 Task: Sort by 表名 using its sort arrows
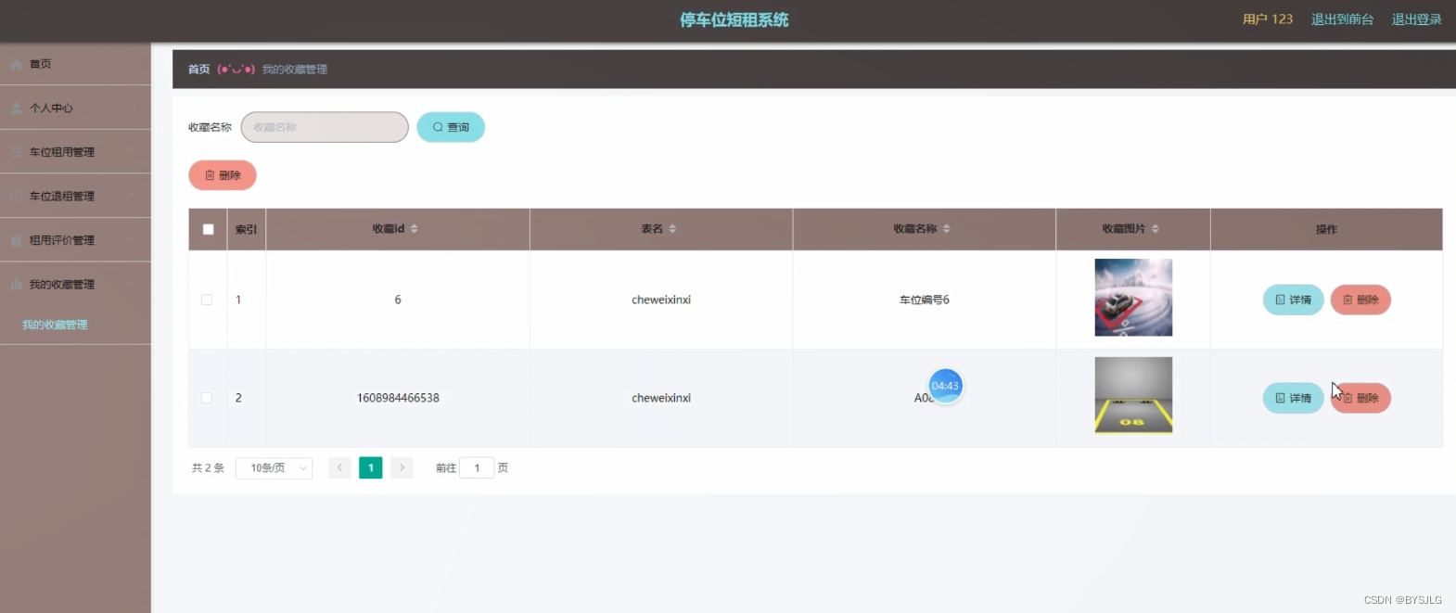pos(672,229)
